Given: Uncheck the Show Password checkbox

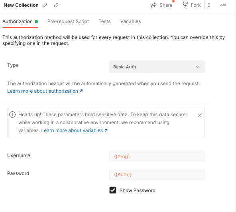Looking at the screenshot, I should click(113, 190).
